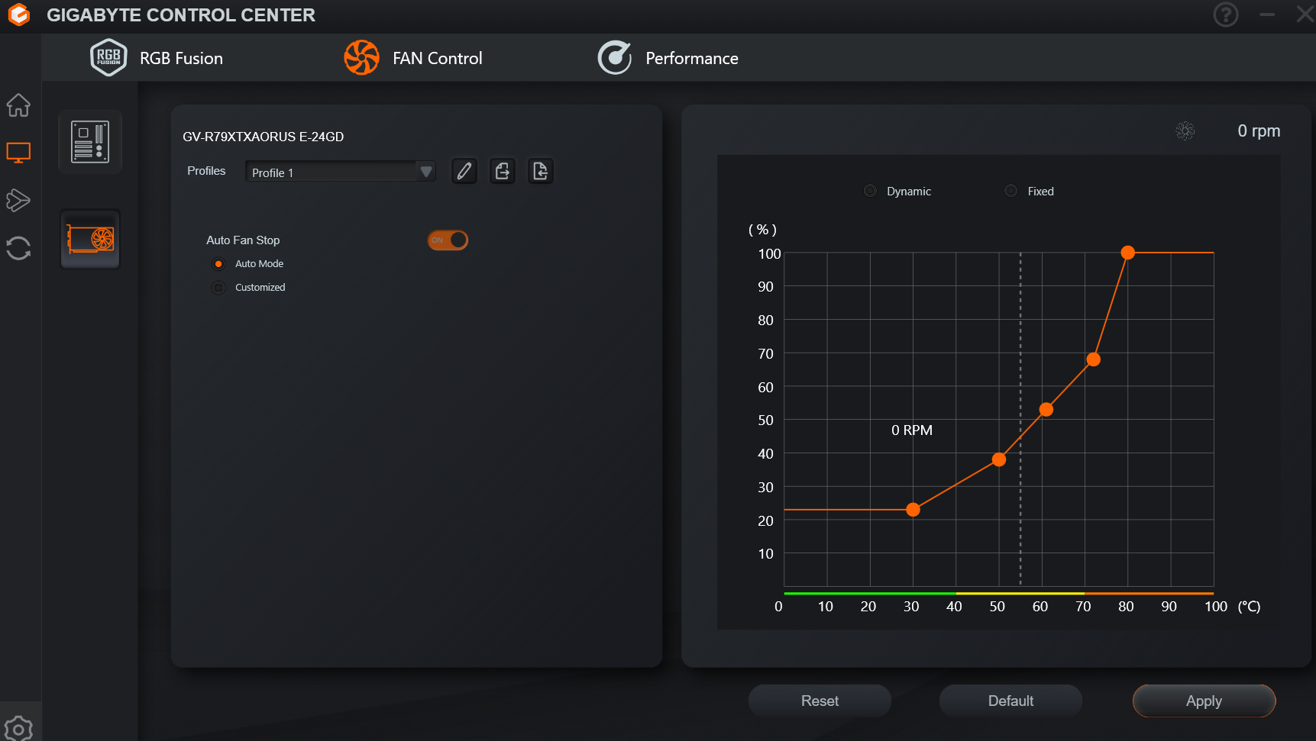Click the GV-R79XTXAORUS E-24GD device name
Image resolution: width=1316 pixels, height=741 pixels.
click(x=264, y=137)
